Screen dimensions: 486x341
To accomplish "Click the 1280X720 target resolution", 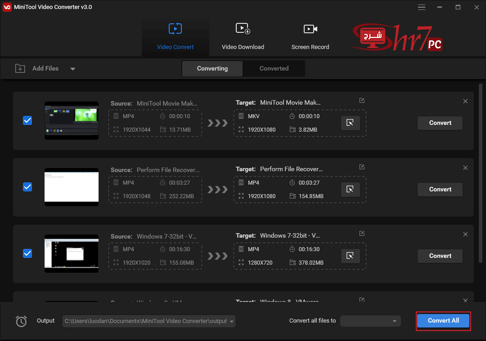I will pos(260,263).
